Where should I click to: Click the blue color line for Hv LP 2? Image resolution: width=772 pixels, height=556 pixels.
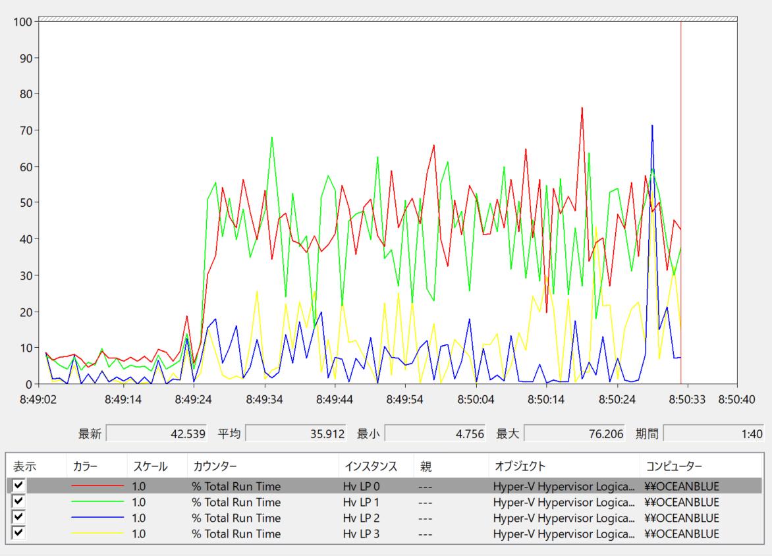(x=97, y=518)
